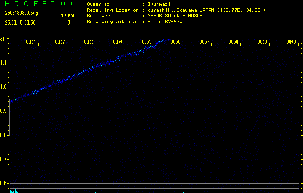Click the 0833 time marker
The width and height of the screenshot is (303, 193).
pyautogui.click(x=89, y=42)
